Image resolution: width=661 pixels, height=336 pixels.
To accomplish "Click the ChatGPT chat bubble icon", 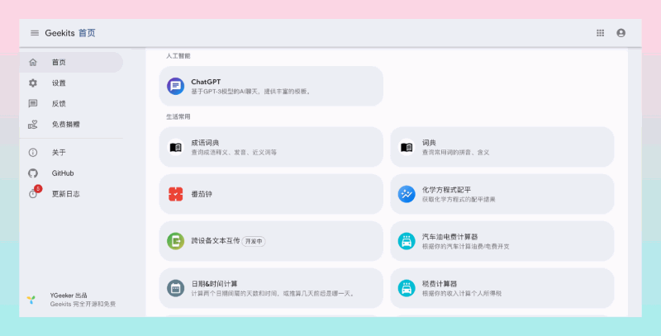I will click(175, 86).
